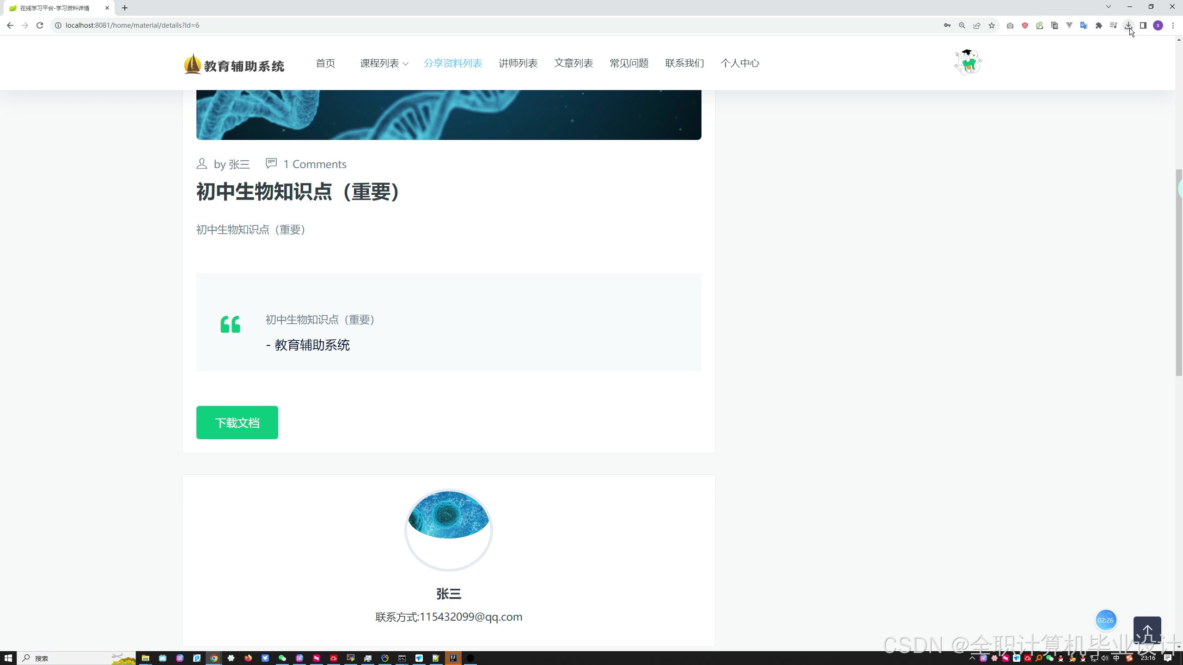Click the user avatar in header
Screen dimensions: 1183x665
click(968, 62)
